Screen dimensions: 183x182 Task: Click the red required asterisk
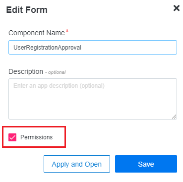[x=67, y=31]
